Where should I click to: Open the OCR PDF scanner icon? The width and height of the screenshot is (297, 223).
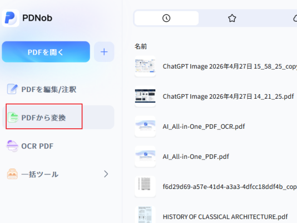(12, 146)
